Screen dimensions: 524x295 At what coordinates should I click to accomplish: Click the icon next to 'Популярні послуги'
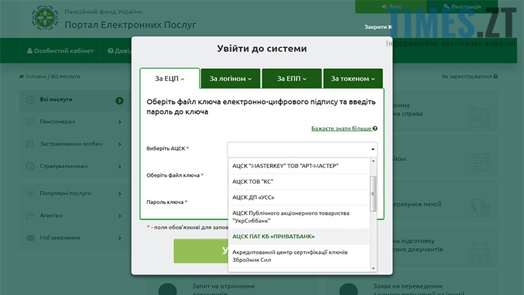pos(30,193)
